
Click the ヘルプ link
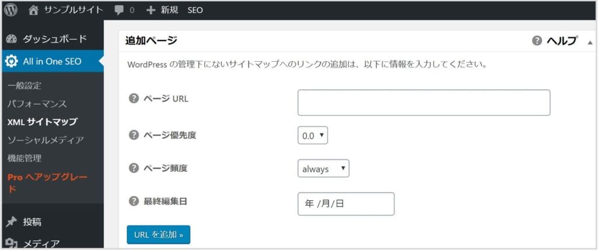coord(562,41)
